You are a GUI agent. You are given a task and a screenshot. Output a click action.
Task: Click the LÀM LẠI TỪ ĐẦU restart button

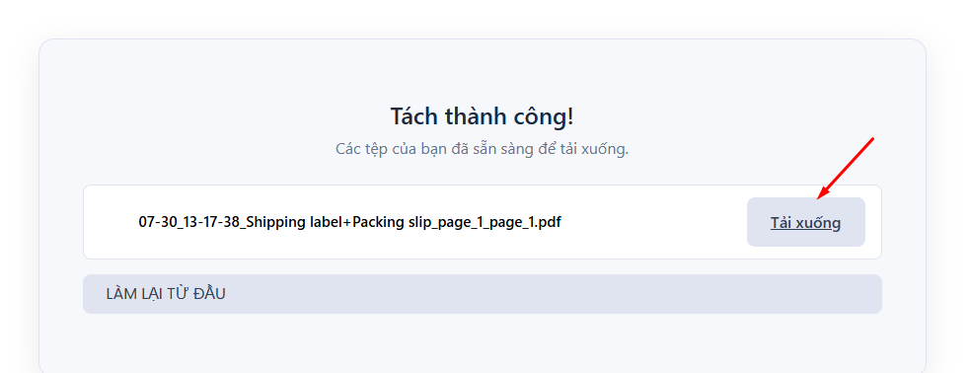pos(482,294)
